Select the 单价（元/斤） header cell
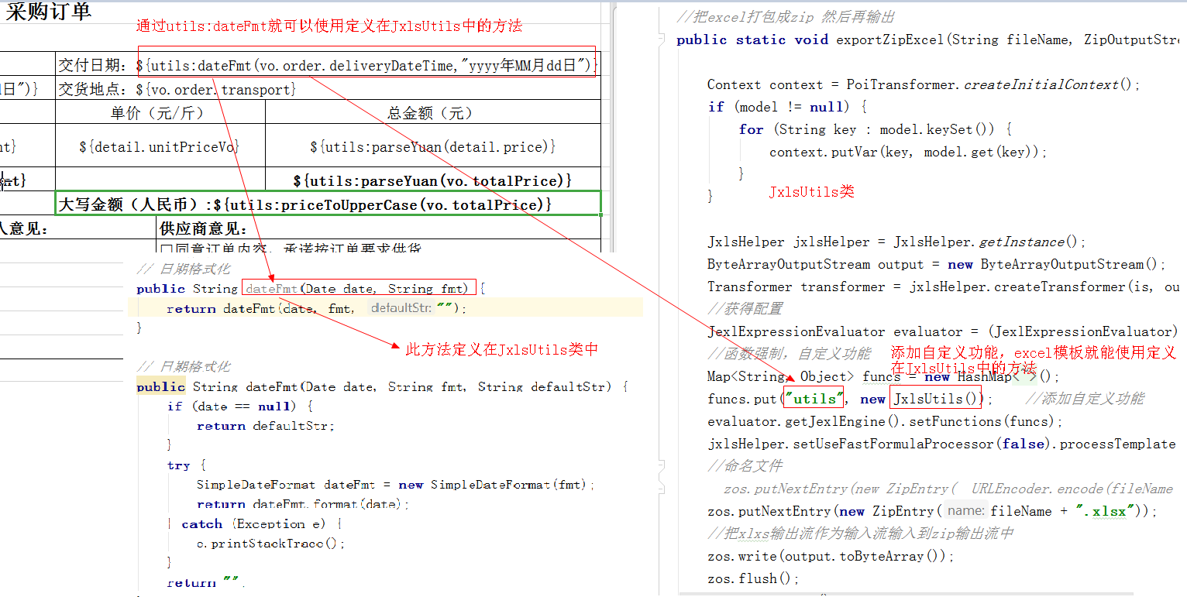1187x597 pixels. [160, 113]
